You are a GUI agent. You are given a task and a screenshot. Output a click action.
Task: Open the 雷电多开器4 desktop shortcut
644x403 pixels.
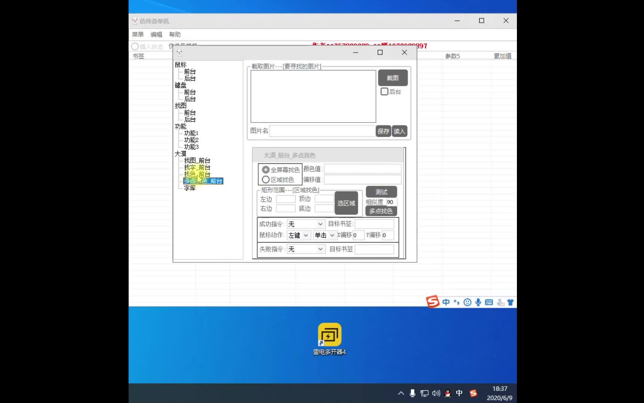click(329, 339)
